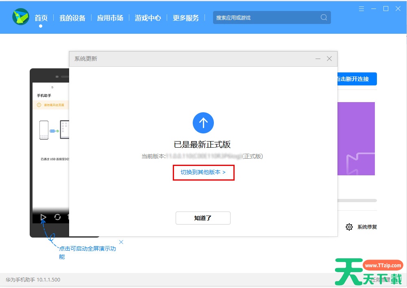Close the fullscreen demo tip with its ×

tap(121, 242)
